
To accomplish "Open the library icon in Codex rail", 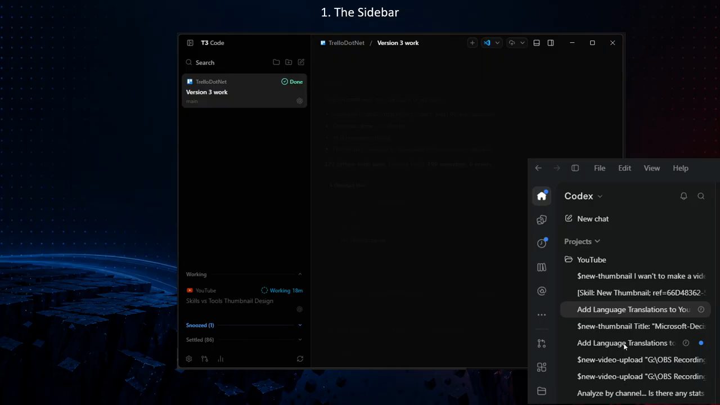I will (x=542, y=267).
